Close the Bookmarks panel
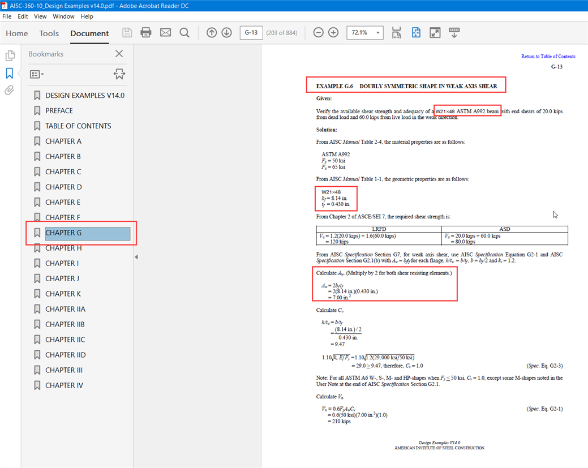Viewport: 588px width, 468px height. [119, 54]
